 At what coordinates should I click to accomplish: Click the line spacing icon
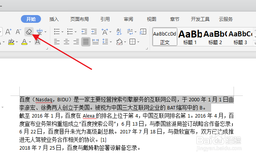(105, 42)
